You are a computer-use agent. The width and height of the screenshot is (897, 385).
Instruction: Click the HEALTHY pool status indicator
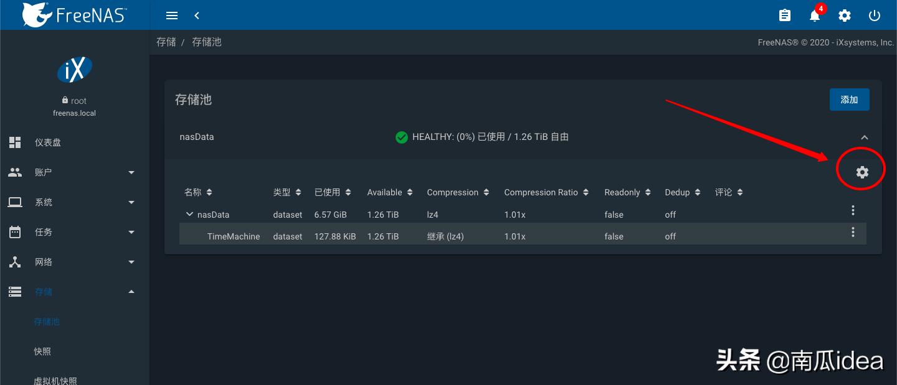point(402,137)
